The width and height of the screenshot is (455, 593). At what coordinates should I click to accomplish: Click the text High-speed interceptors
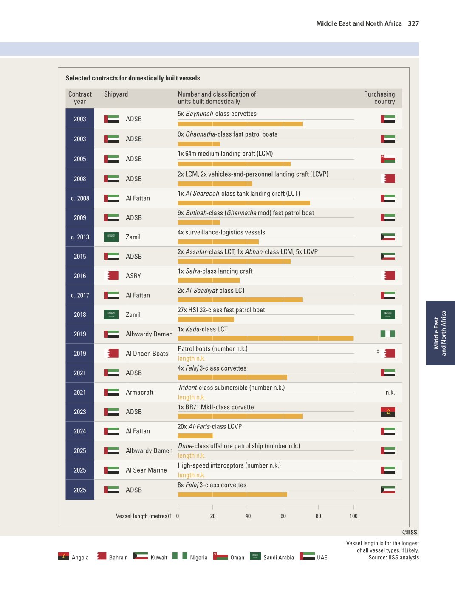(x=211, y=465)
